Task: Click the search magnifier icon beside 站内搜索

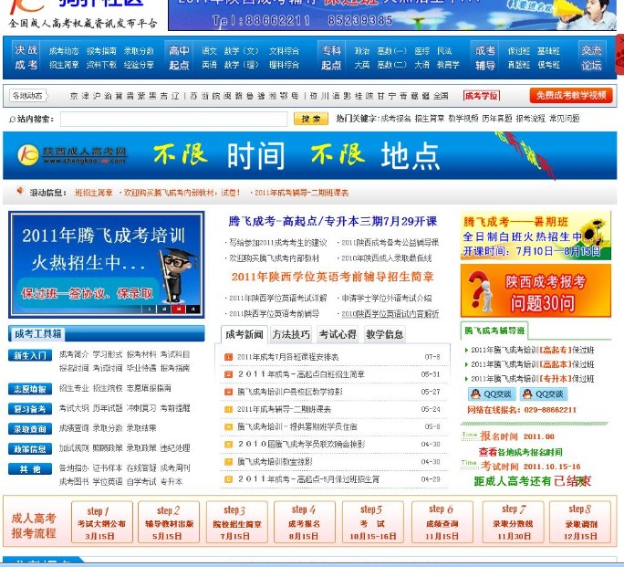Action: pyautogui.click(x=13, y=119)
